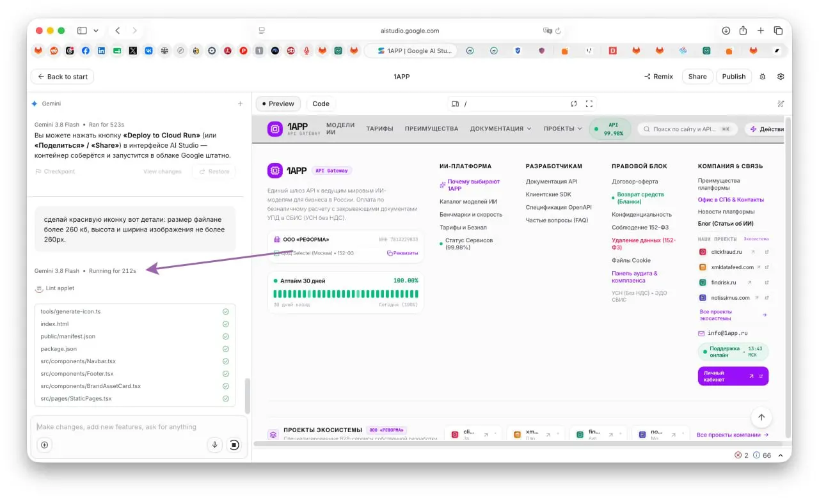Click the API 99.98% status badge
The image size is (819, 498).
pyautogui.click(x=610, y=128)
